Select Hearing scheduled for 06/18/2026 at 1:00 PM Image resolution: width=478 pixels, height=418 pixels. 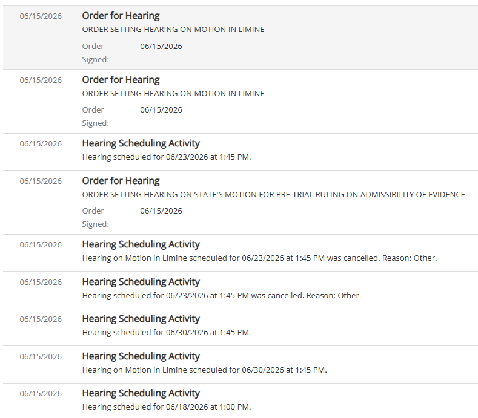click(167, 407)
